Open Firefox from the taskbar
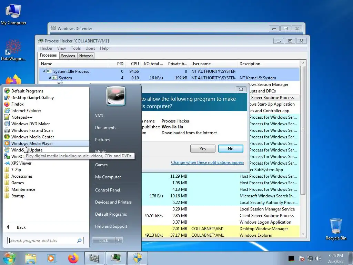353x265 pixels. coord(73,258)
